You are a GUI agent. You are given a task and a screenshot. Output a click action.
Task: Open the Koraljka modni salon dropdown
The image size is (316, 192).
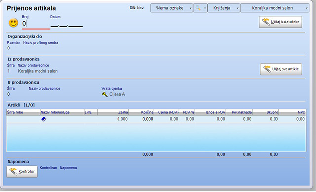275,8
